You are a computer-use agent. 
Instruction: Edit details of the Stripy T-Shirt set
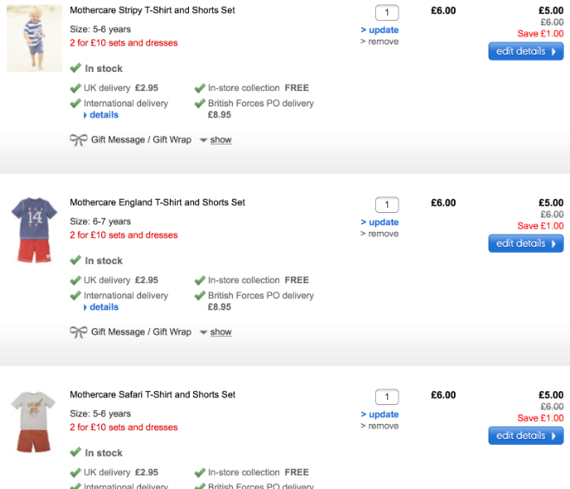coord(525,51)
